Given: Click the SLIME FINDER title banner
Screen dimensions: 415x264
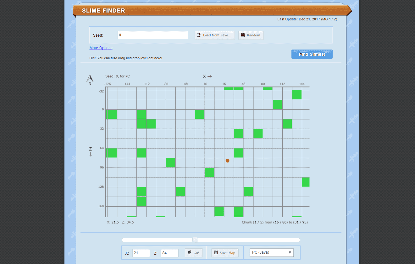Looking at the screenshot, I should 212,10.
